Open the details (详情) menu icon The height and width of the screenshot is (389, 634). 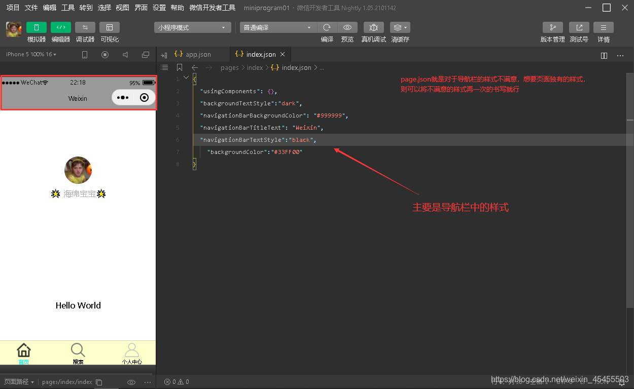coord(604,27)
